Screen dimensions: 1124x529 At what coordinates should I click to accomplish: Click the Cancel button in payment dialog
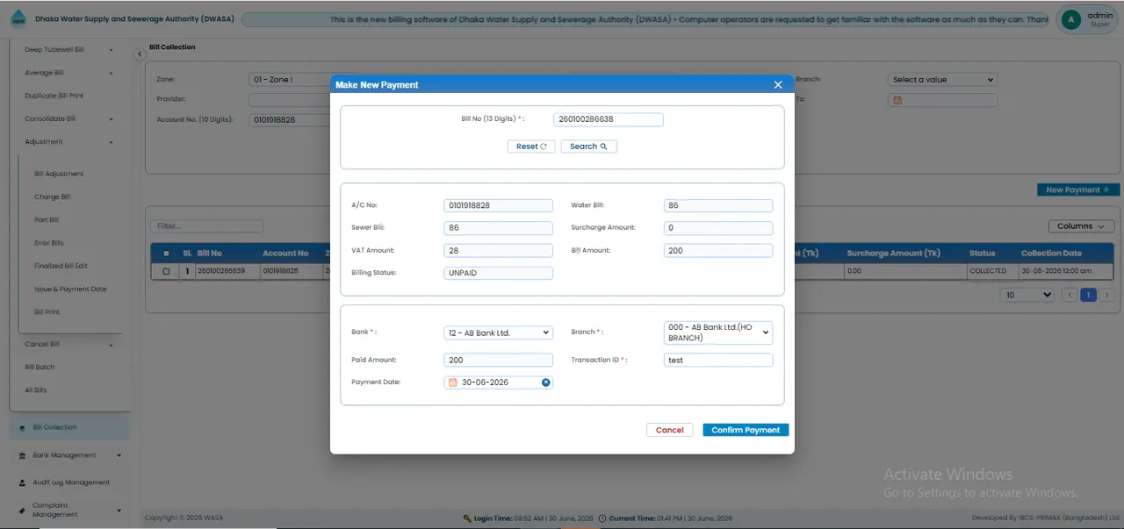pyautogui.click(x=669, y=430)
